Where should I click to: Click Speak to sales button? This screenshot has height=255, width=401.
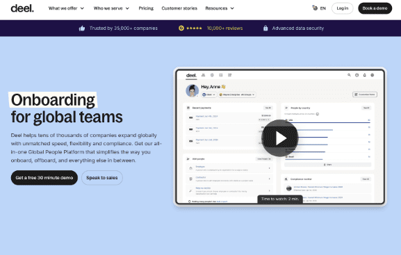pyautogui.click(x=101, y=177)
